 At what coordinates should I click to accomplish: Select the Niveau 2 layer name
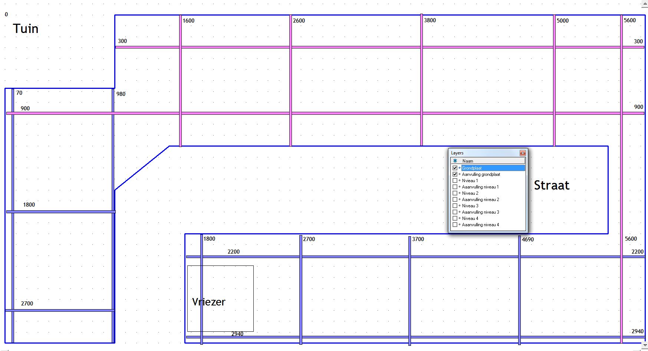470,193
